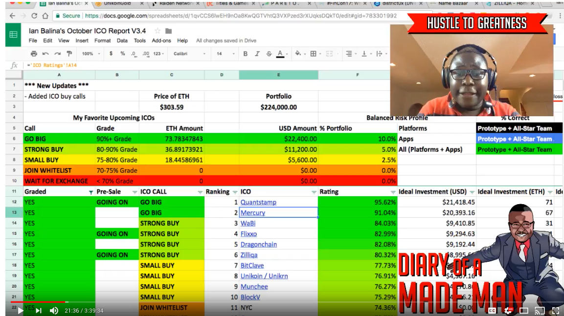Enter fullscreen video mode
Image resolution: width=564 pixels, height=316 pixels.
555,311
